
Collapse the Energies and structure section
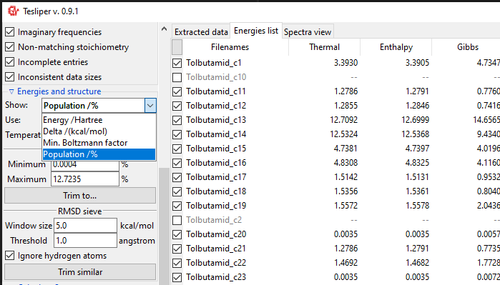pyautogui.click(x=11, y=91)
